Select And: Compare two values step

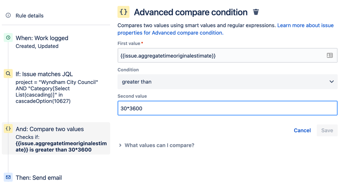coord(50,129)
